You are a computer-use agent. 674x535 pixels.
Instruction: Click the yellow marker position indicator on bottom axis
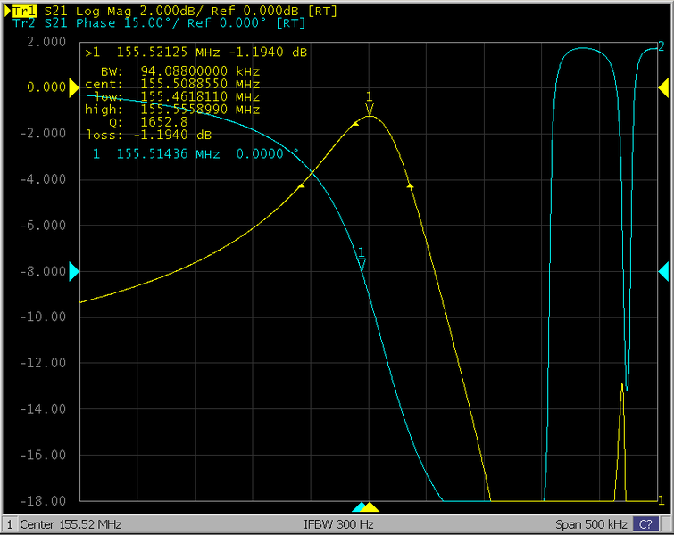point(371,506)
